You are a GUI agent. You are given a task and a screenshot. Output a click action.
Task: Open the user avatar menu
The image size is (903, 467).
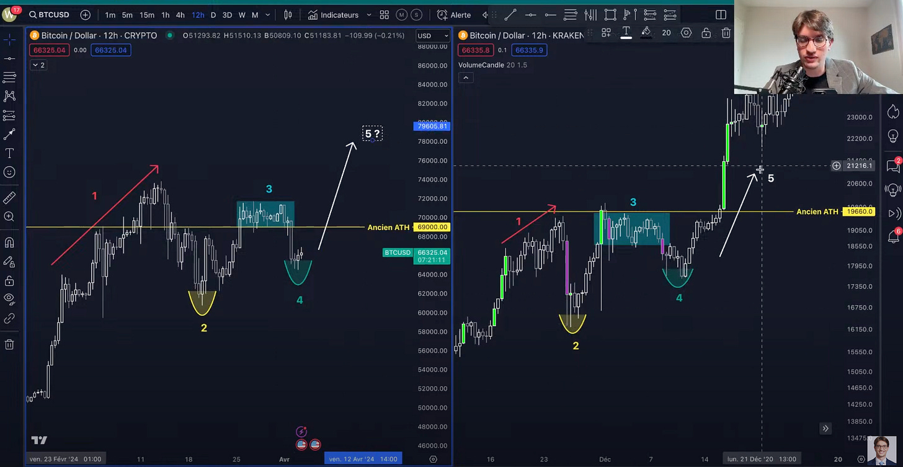coord(11,14)
